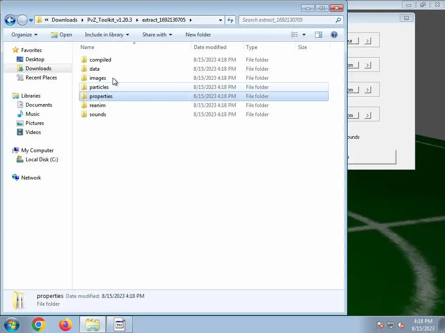The image size is (445, 333).
Task: Open the Share with menu
Action: (x=157, y=35)
